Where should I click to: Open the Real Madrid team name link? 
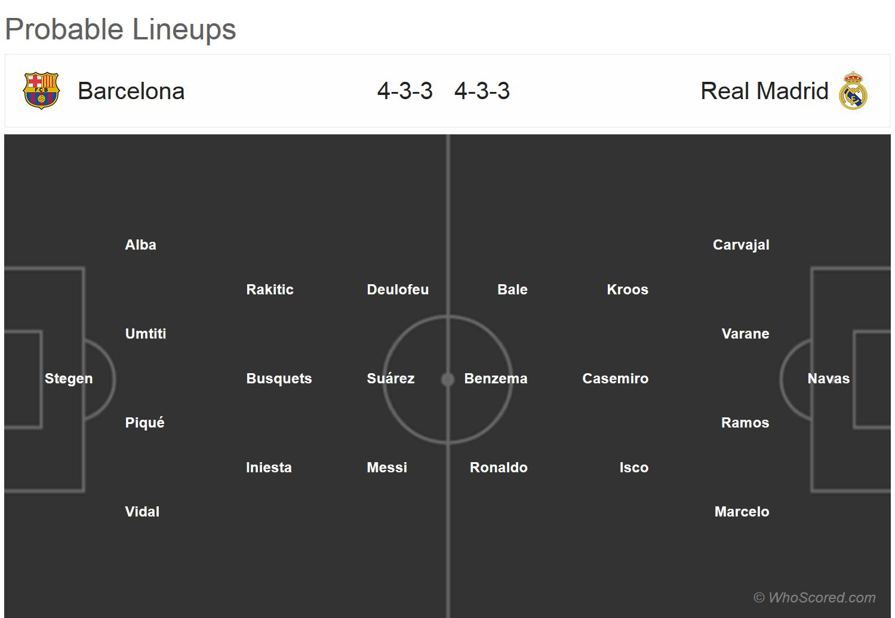pyautogui.click(x=764, y=91)
